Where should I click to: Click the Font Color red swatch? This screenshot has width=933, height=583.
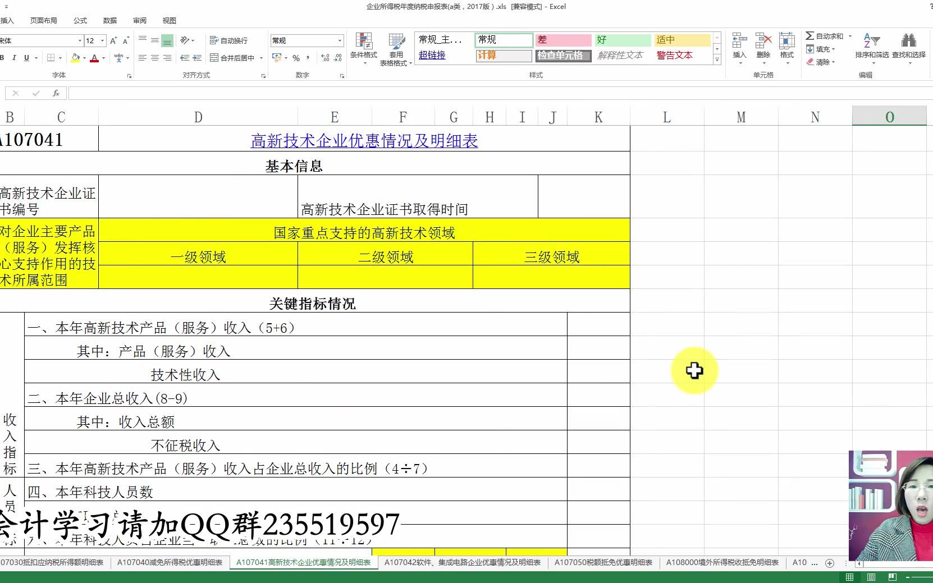point(95,58)
